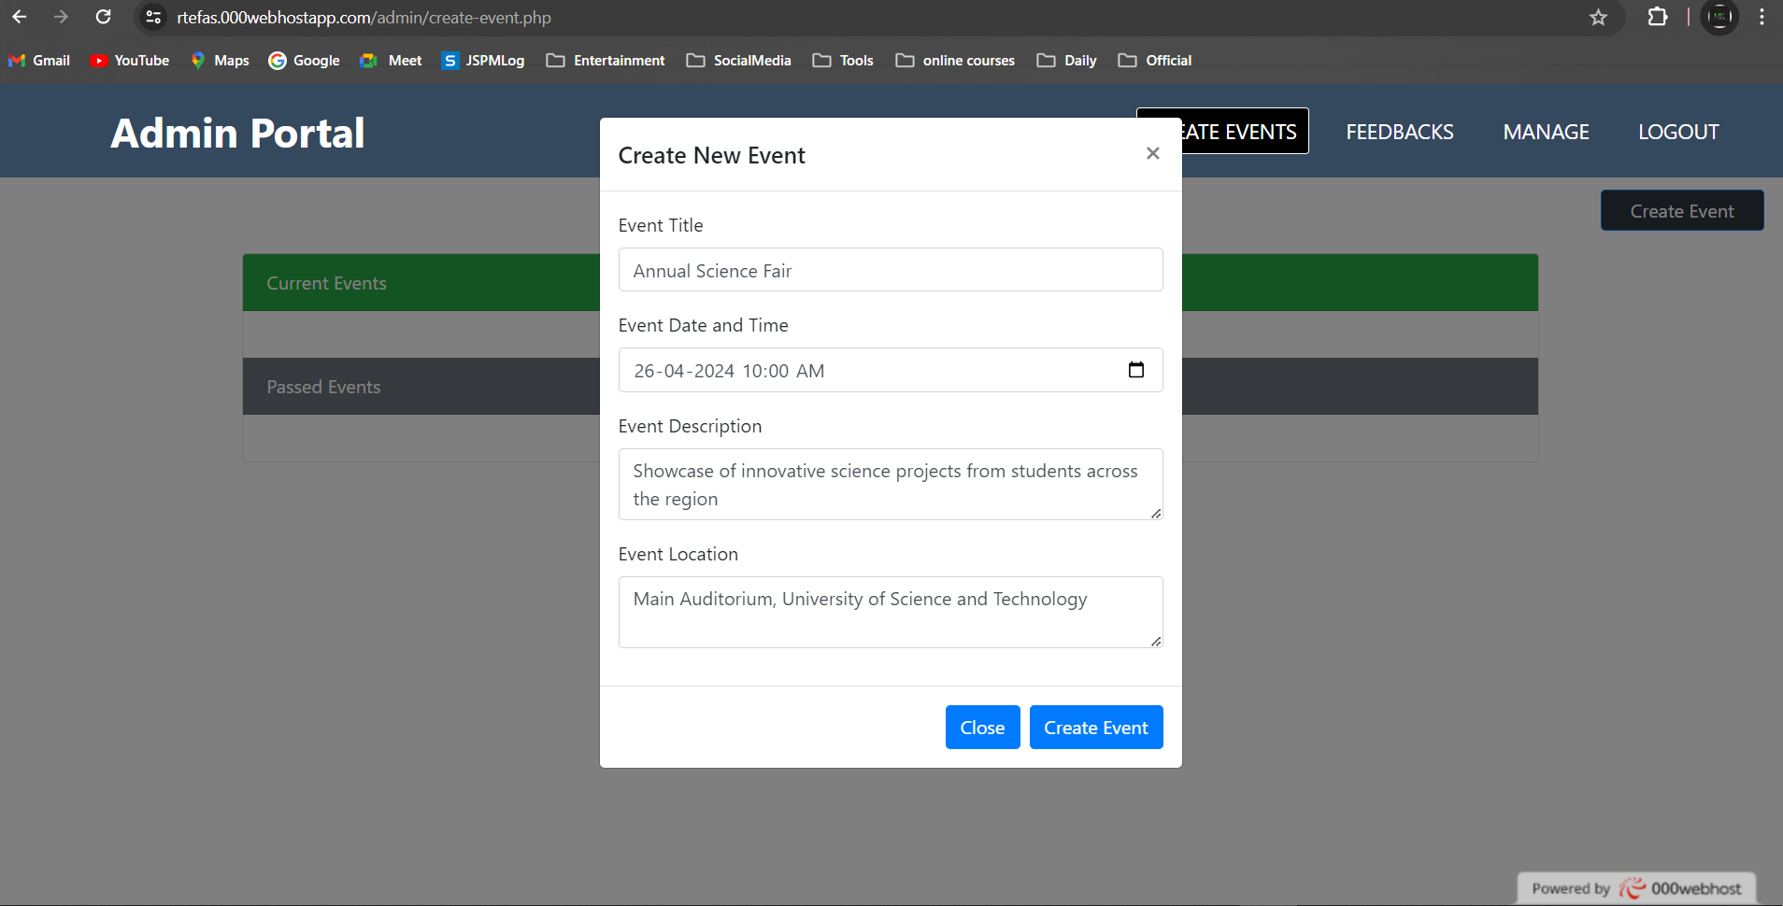The width and height of the screenshot is (1783, 906).
Task: Click the Event Description textarea
Action: coord(891,484)
